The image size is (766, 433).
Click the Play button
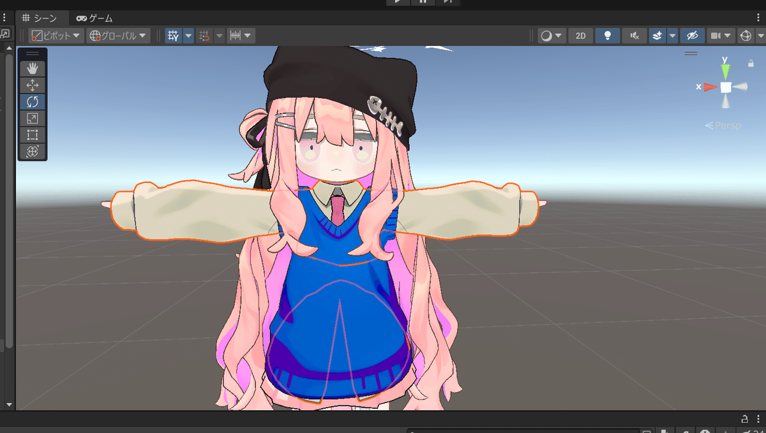coord(398,2)
